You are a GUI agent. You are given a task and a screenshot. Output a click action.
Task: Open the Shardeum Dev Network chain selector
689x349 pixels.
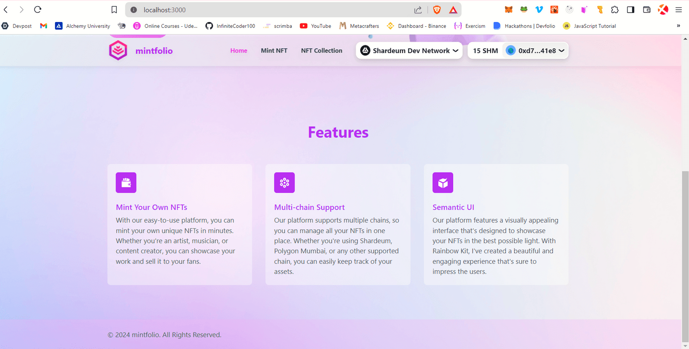409,50
